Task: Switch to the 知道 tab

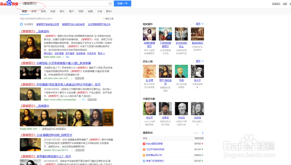Action: (53, 11)
